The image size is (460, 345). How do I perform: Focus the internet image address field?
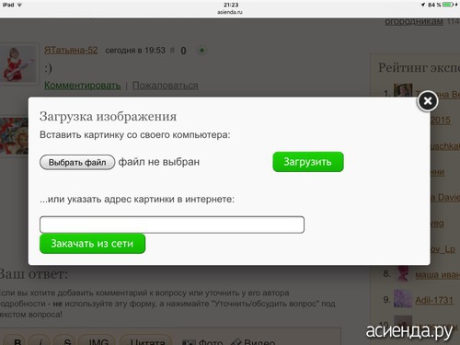[172, 224]
